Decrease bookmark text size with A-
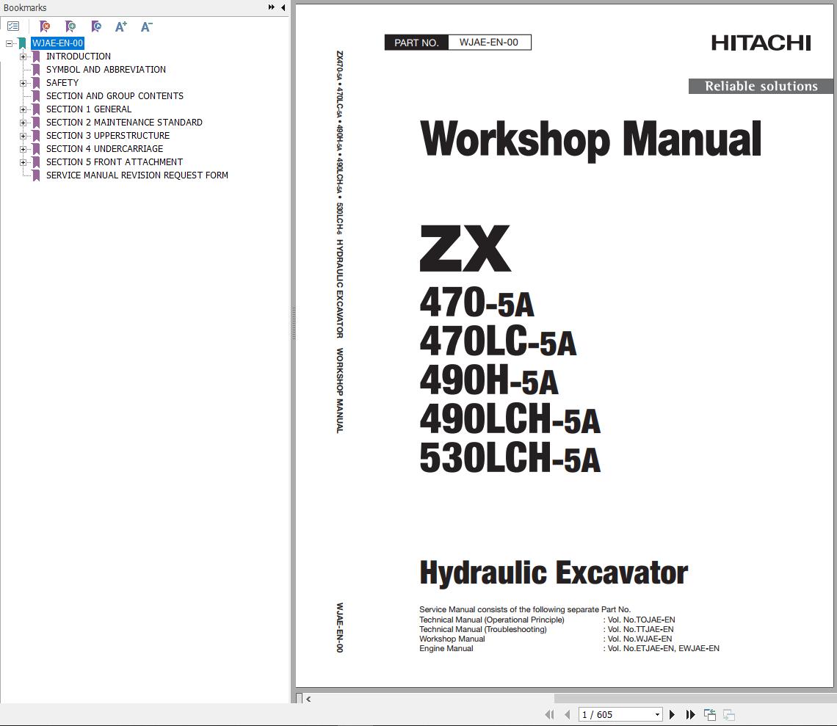The width and height of the screenshot is (837, 726). (146, 26)
